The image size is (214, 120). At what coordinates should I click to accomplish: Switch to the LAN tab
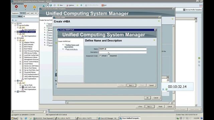click(28, 13)
